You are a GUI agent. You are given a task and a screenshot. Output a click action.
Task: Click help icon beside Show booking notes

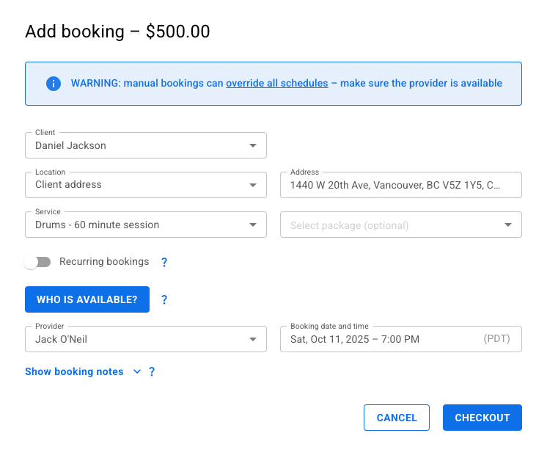pos(152,372)
